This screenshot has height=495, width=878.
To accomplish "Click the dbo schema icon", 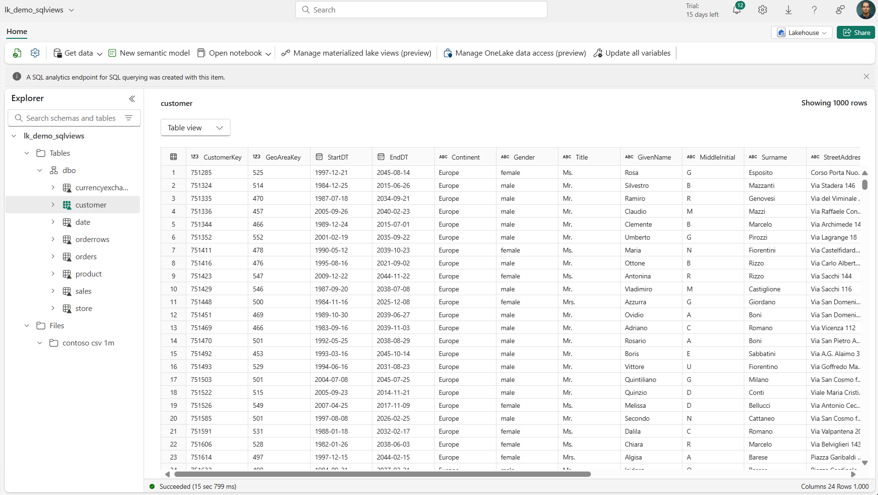I will 54,171.
